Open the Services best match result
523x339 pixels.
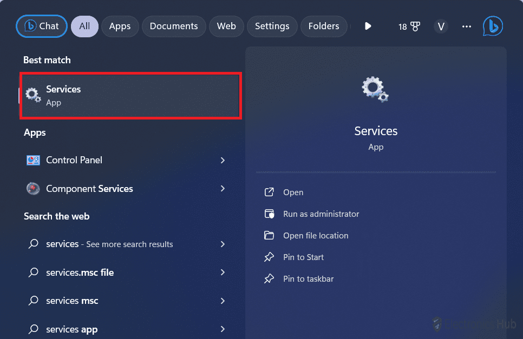pyautogui.click(x=130, y=95)
